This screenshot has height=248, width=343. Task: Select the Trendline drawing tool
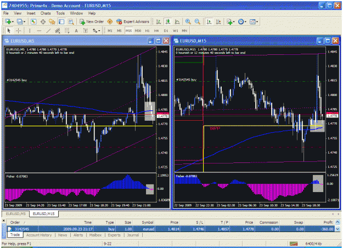(48, 31)
